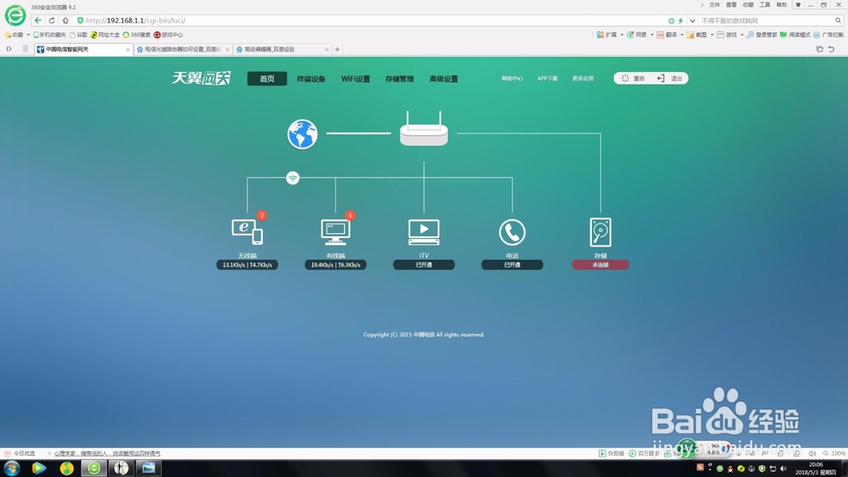Image resolution: width=848 pixels, height=477 pixels.
Task: Open the APP下载 link
Action: point(547,78)
